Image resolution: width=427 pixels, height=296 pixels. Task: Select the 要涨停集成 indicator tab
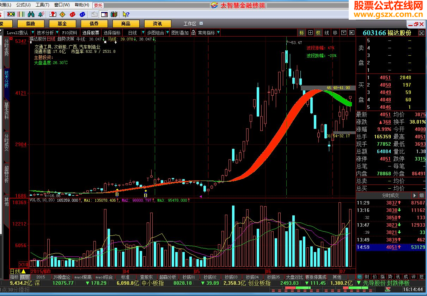click(316, 277)
